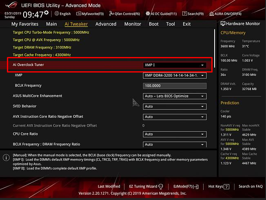This screenshot has width=266, height=200.
Task: Click the AURA ON/OFF light icon
Action: click(x=211, y=13)
